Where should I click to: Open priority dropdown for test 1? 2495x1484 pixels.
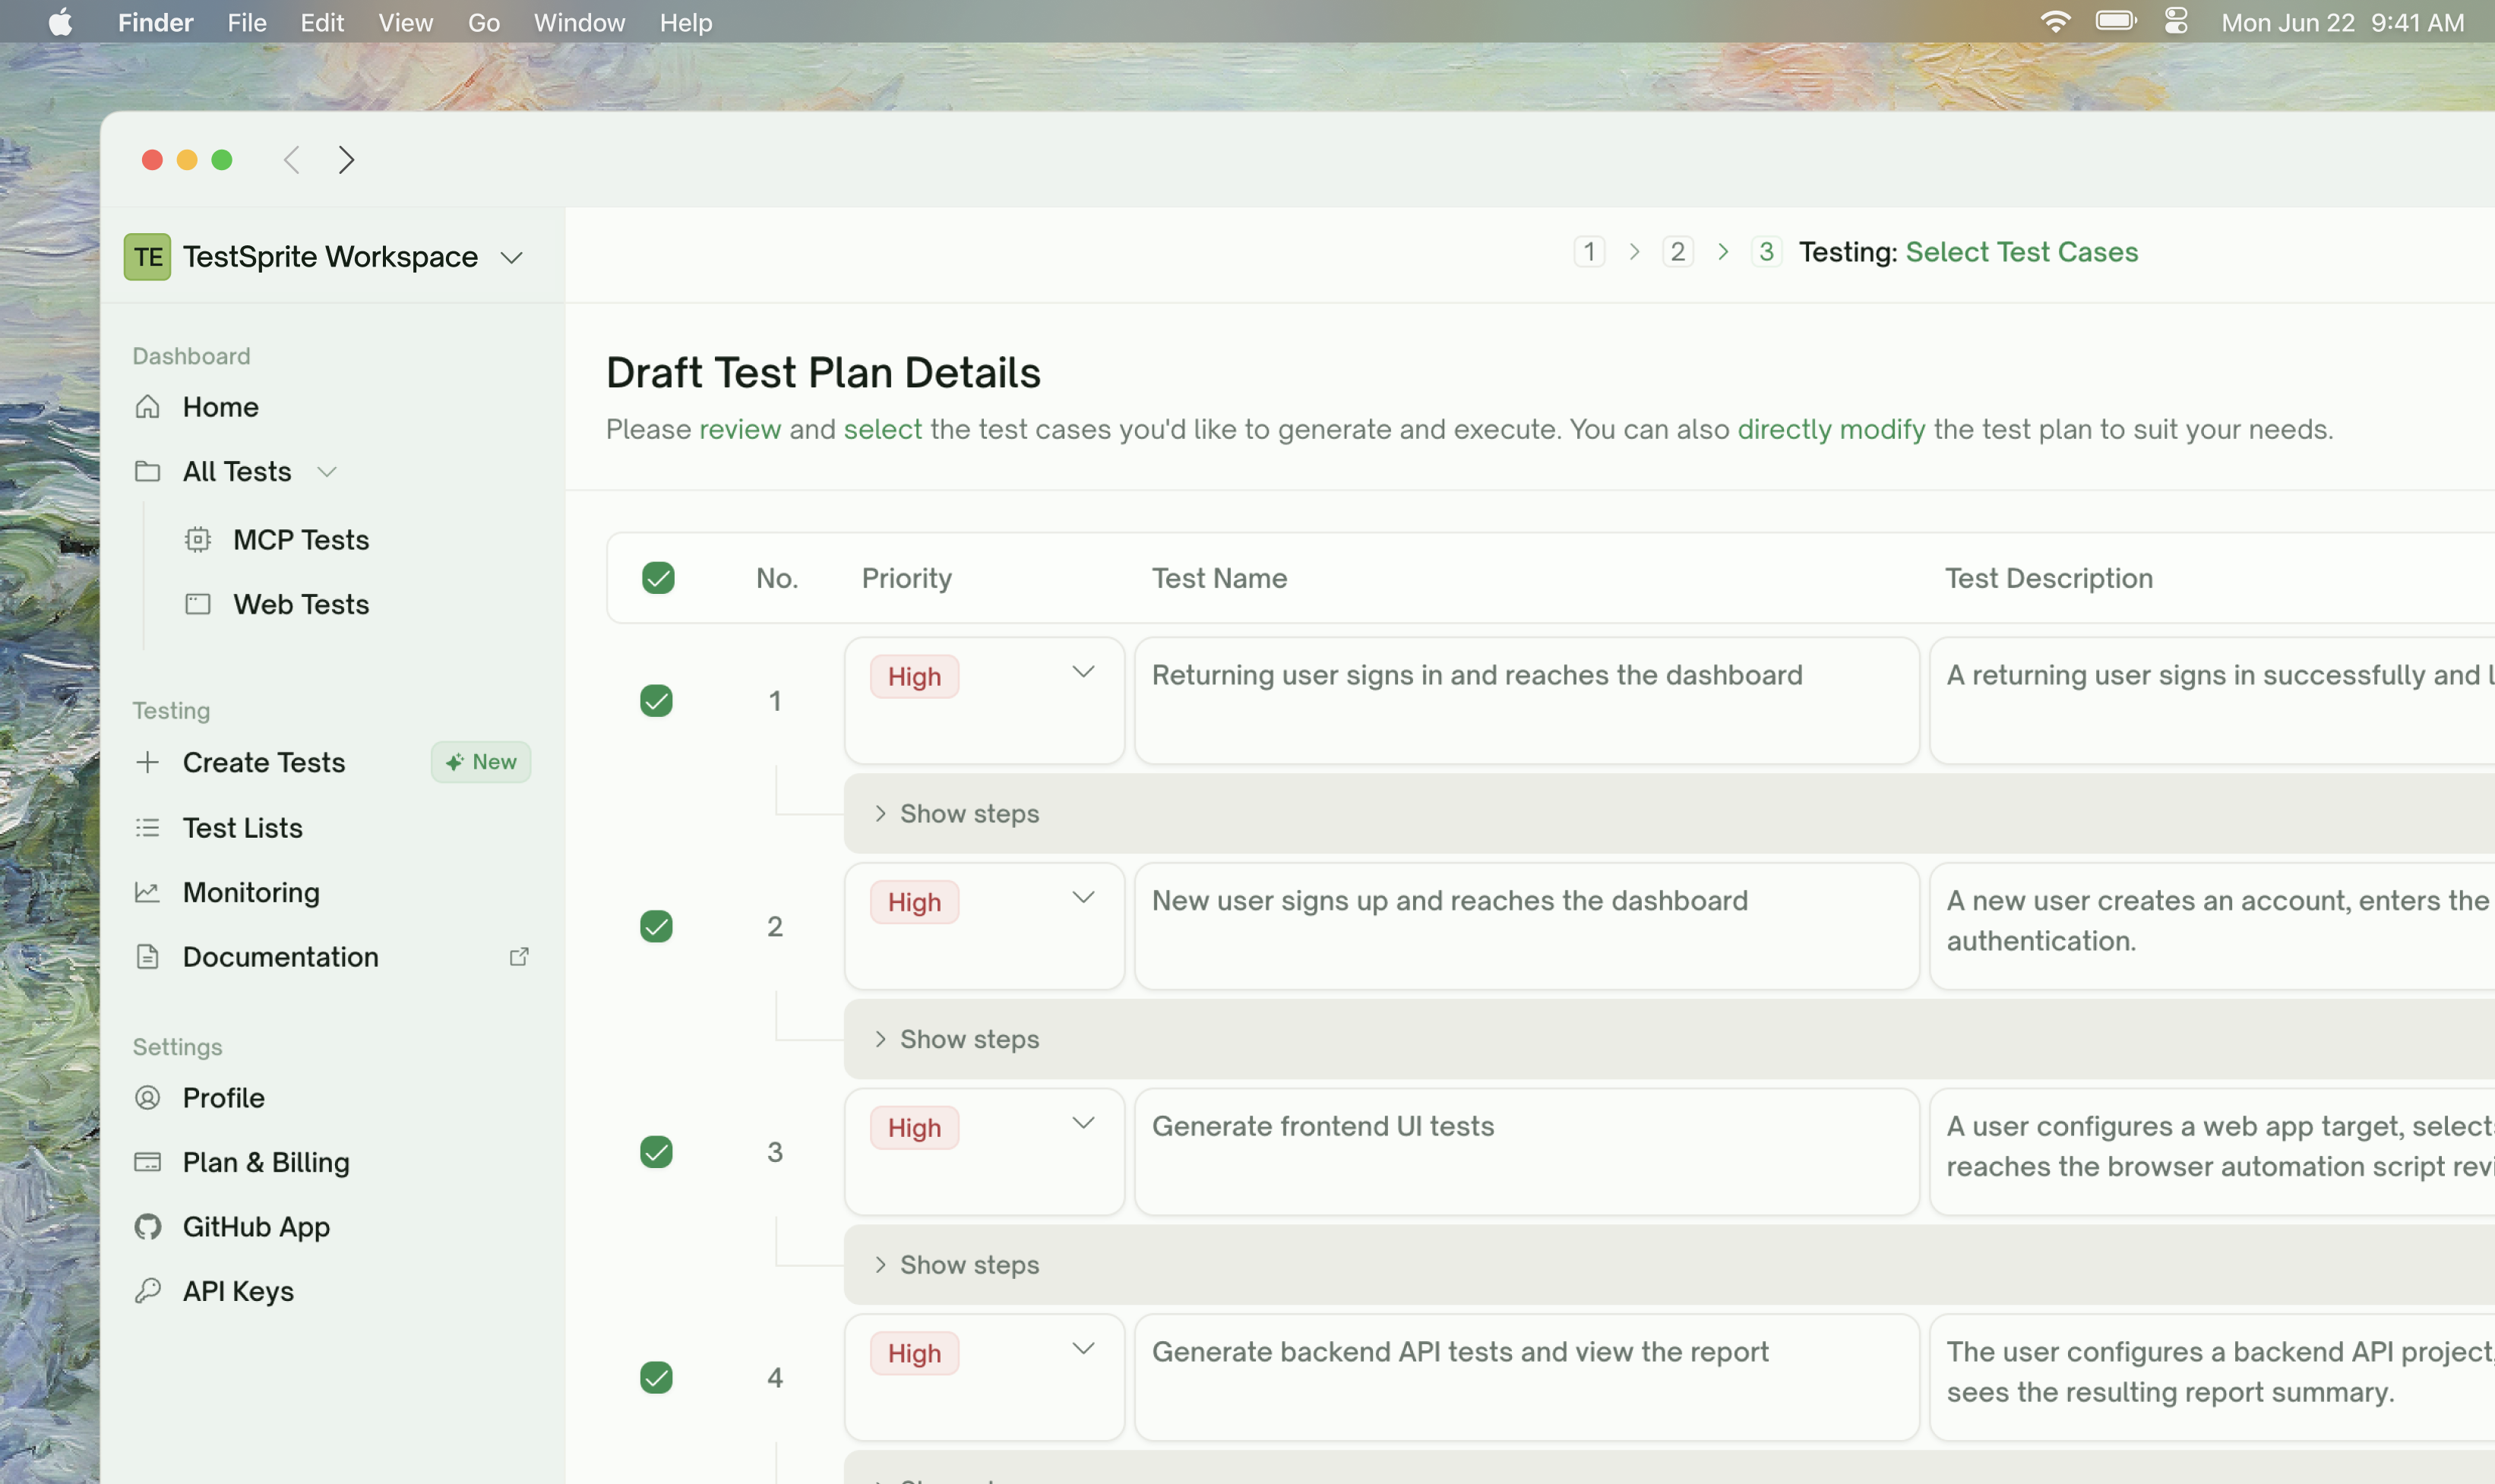1083,672
